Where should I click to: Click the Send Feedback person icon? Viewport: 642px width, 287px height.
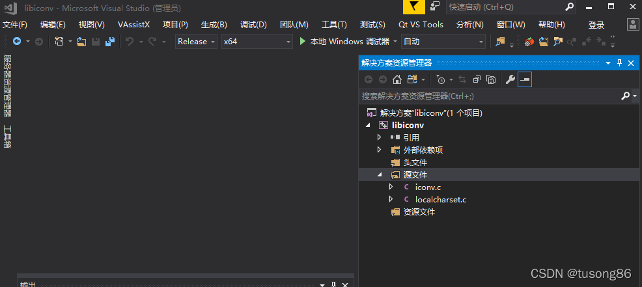[435, 6]
